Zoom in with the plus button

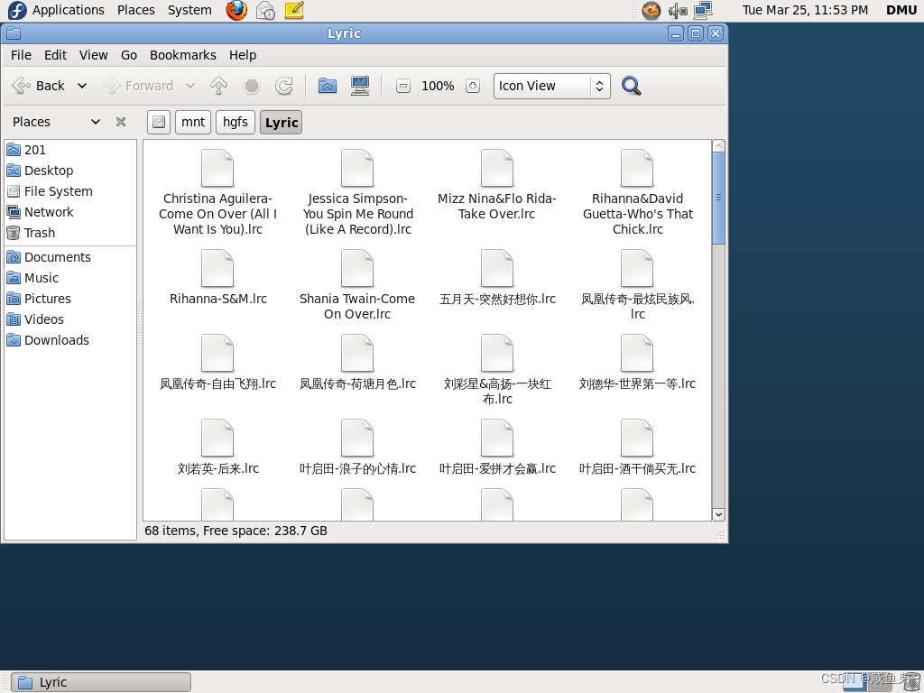click(x=473, y=86)
